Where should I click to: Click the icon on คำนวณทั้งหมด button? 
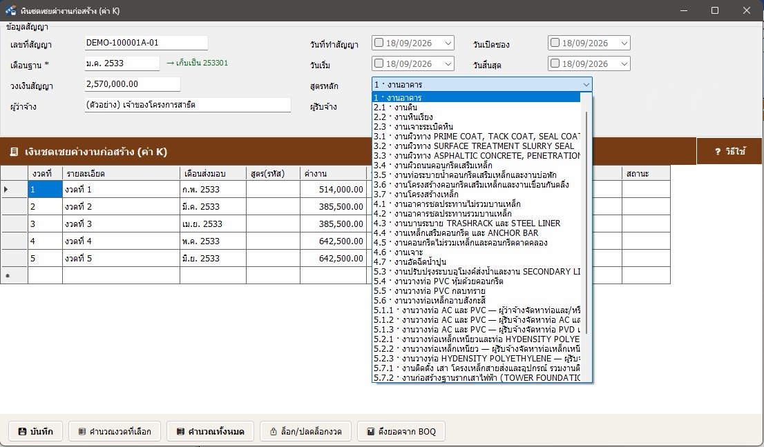coord(181,431)
